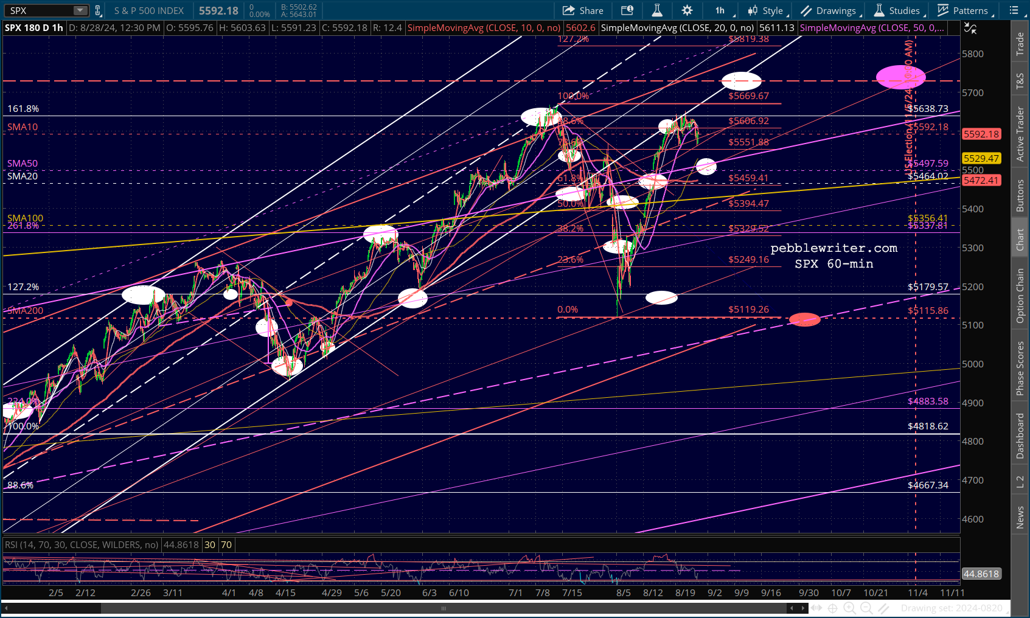The width and height of the screenshot is (1030, 618).
Task: Click the SPX 180 D 1h chart label
Action: click(34, 28)
